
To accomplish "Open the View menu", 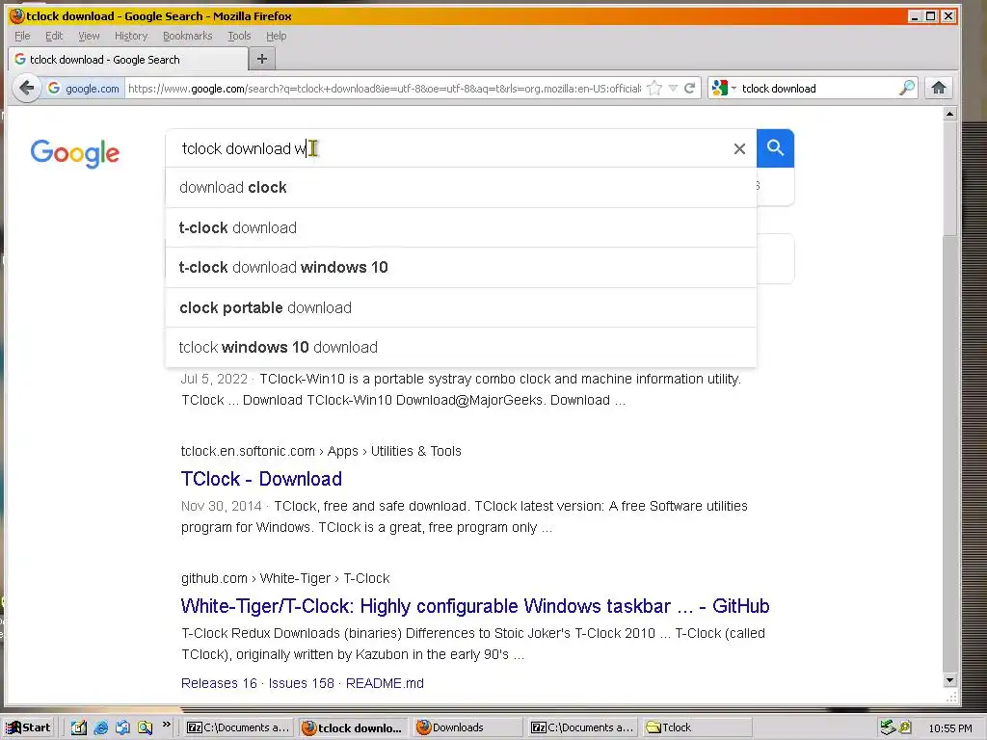I will point(89,36).
